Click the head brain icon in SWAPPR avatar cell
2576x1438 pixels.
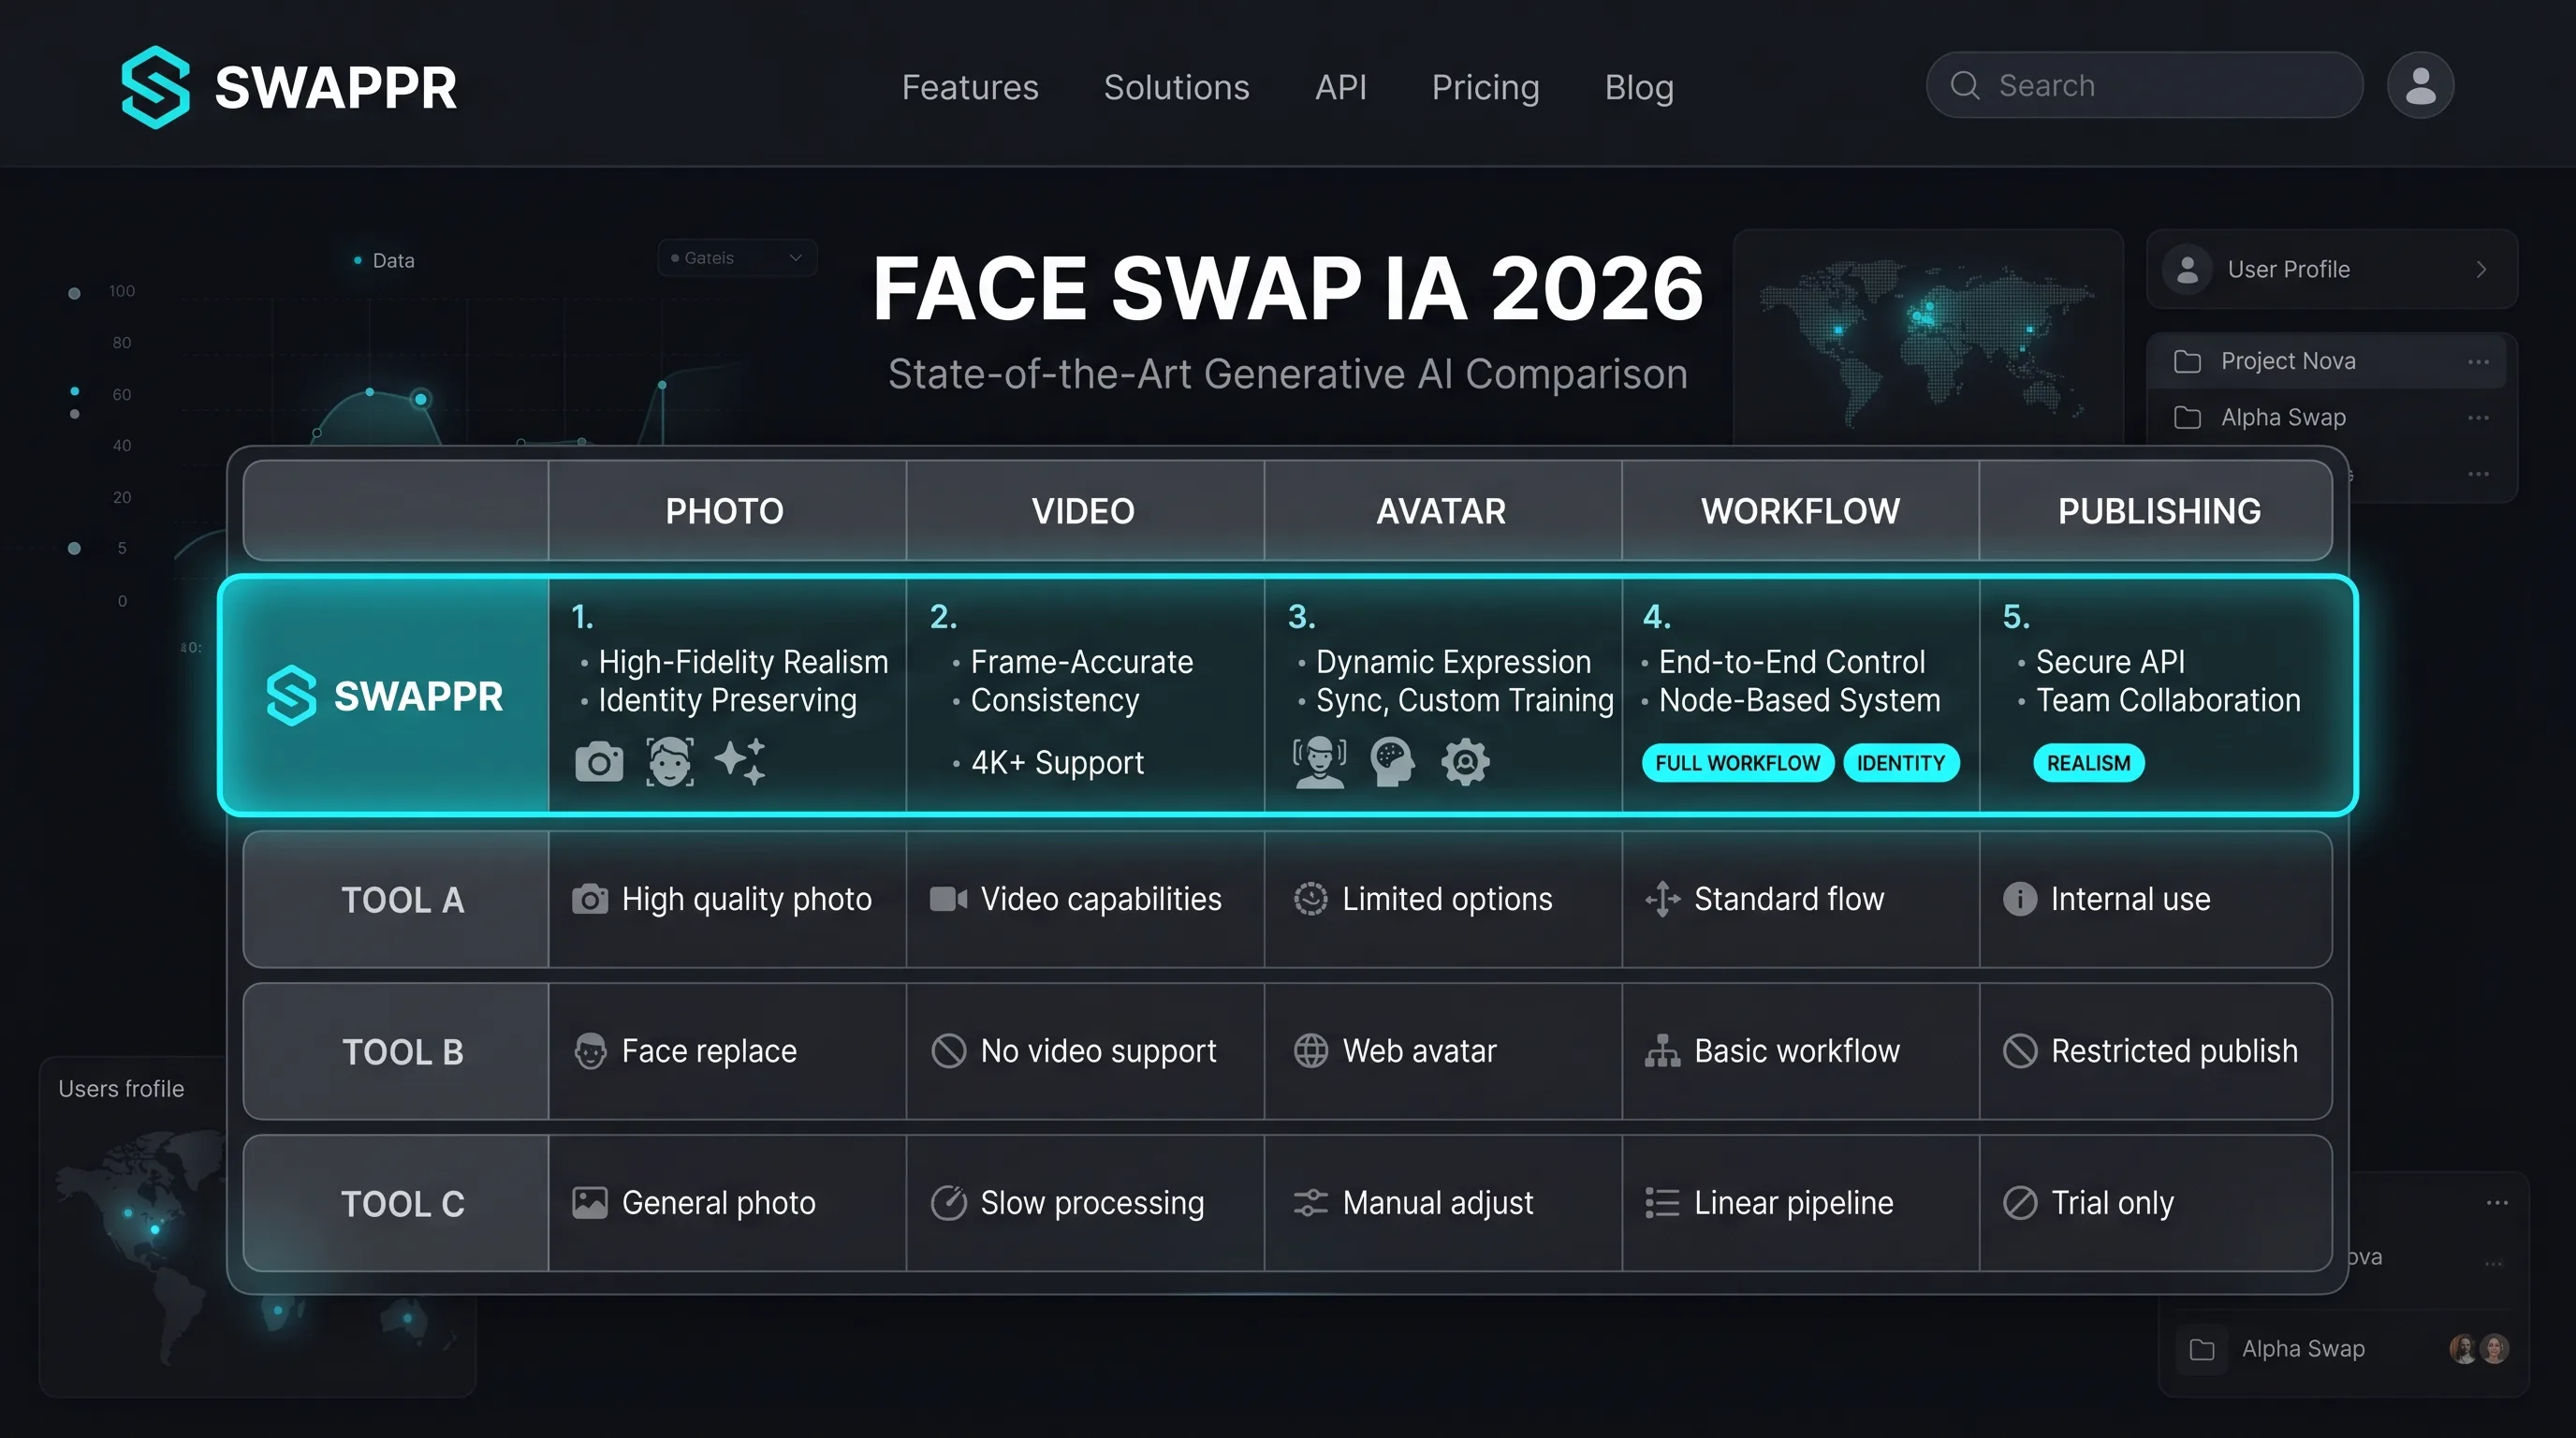(1393, 763)
